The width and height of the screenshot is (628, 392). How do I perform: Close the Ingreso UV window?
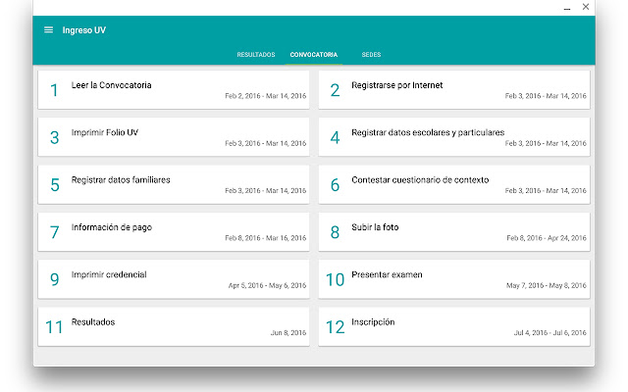coord(586,7)
